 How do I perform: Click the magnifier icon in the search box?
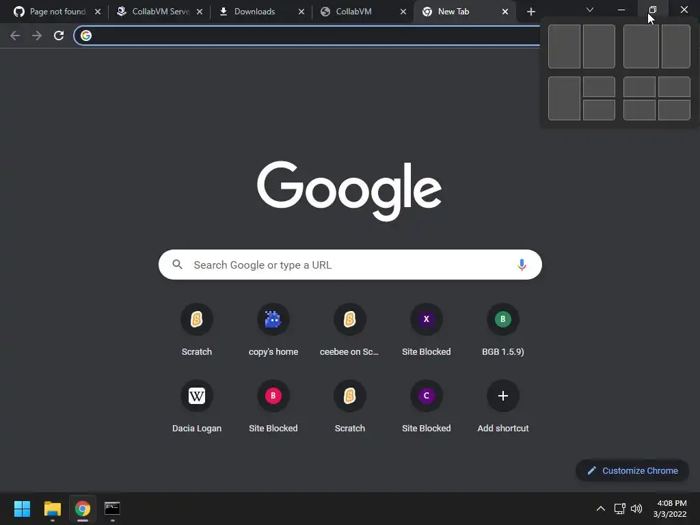pos(178,265)
